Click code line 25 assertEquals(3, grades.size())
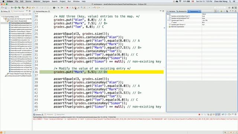238x134 pixels. 81,34
